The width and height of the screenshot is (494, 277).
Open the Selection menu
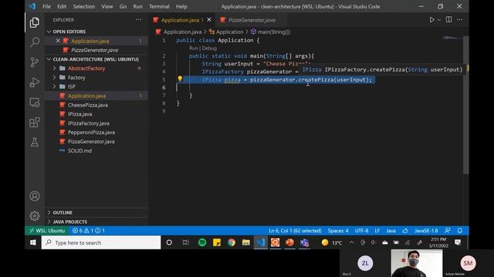click(x=84, y=6)
